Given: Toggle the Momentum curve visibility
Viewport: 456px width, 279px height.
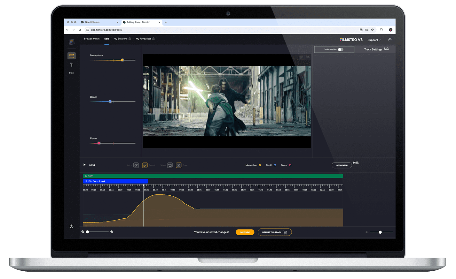Looking at the screenshot, I should pyautogui.click(x=260, y=165).
